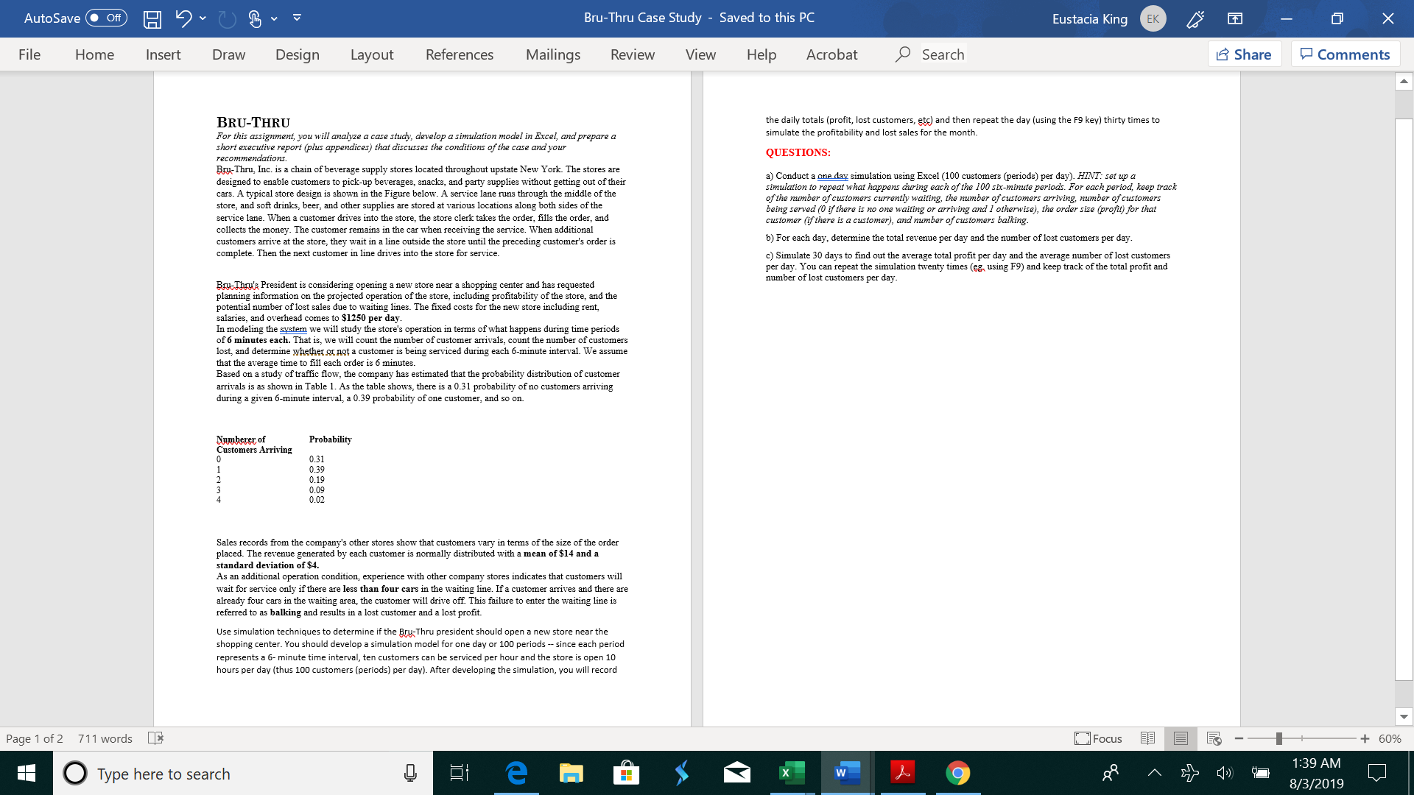Open the Customize Quick Access Toolbar dropdown
The width and height of the screenshot is (1414, 795).
(x=298, y=18)
